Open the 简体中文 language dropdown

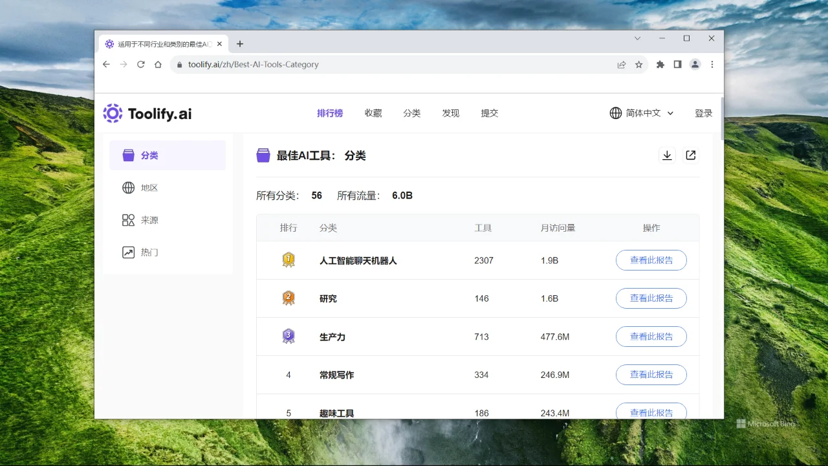pos(642,113)
